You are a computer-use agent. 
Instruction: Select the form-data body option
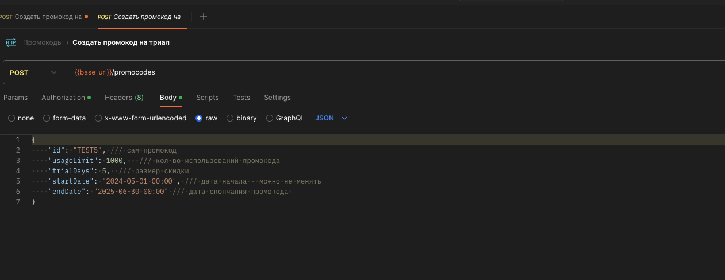[47, 118]
